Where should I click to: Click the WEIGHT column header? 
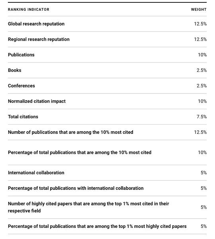click(199, 10)
